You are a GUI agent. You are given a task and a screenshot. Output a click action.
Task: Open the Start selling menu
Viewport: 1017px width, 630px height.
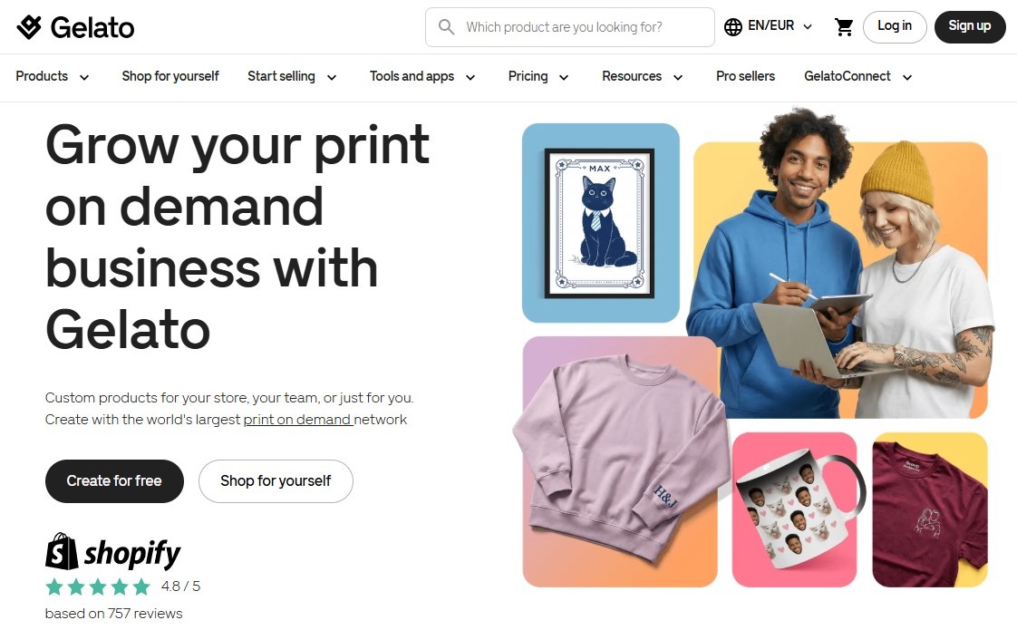click(292, 76)
